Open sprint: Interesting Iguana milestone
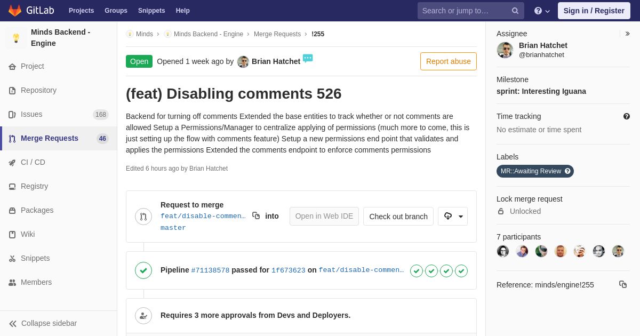Viewport: 640px width, 336px height. [541, 91]
